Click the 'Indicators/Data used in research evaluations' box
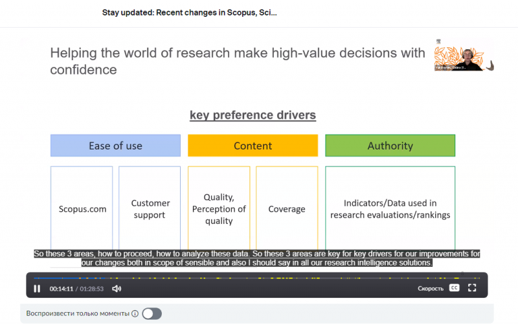Screen dimensions: 518x325 (390, 209)
